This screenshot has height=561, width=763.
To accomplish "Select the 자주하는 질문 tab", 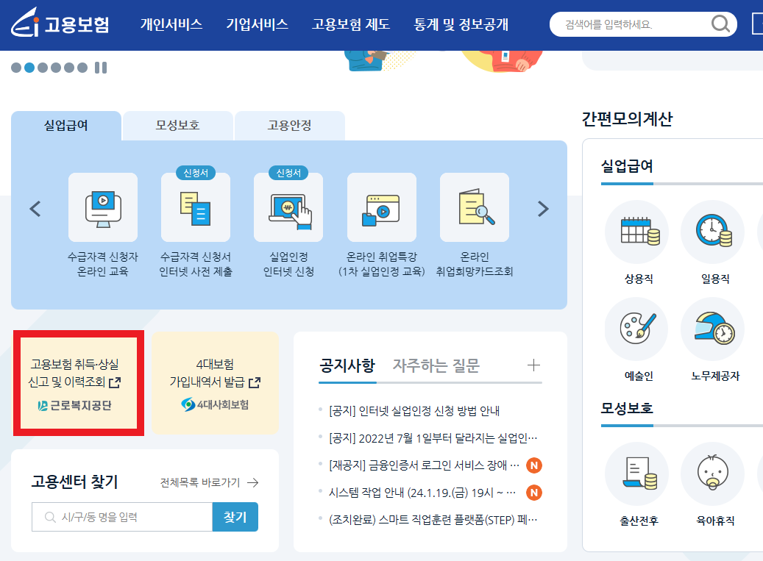I will (436, 365).
